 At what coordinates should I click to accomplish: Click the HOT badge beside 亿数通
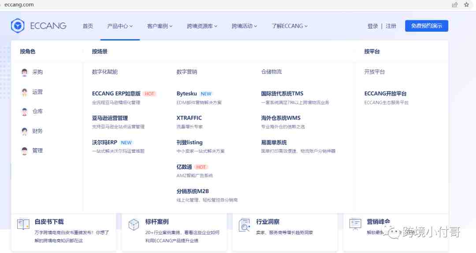pyautogui.click(x=201, y=167)
